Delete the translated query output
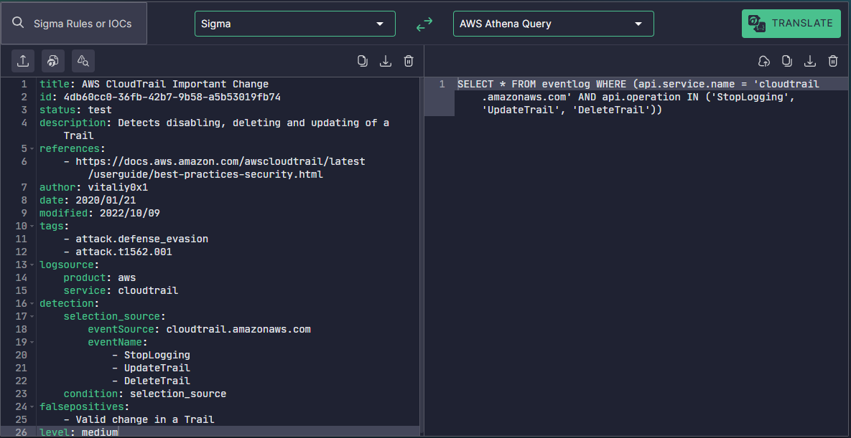 833,61
